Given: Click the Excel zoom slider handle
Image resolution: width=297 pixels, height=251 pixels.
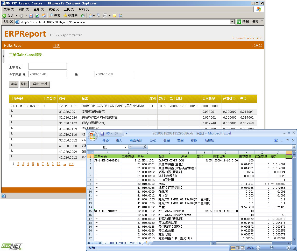Looking at the screenshot, I should point(271,248).
